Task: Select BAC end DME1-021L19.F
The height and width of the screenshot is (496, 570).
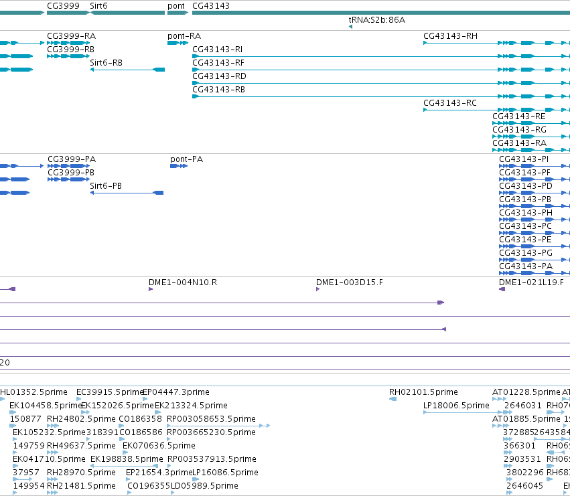Action: (531, 282)
